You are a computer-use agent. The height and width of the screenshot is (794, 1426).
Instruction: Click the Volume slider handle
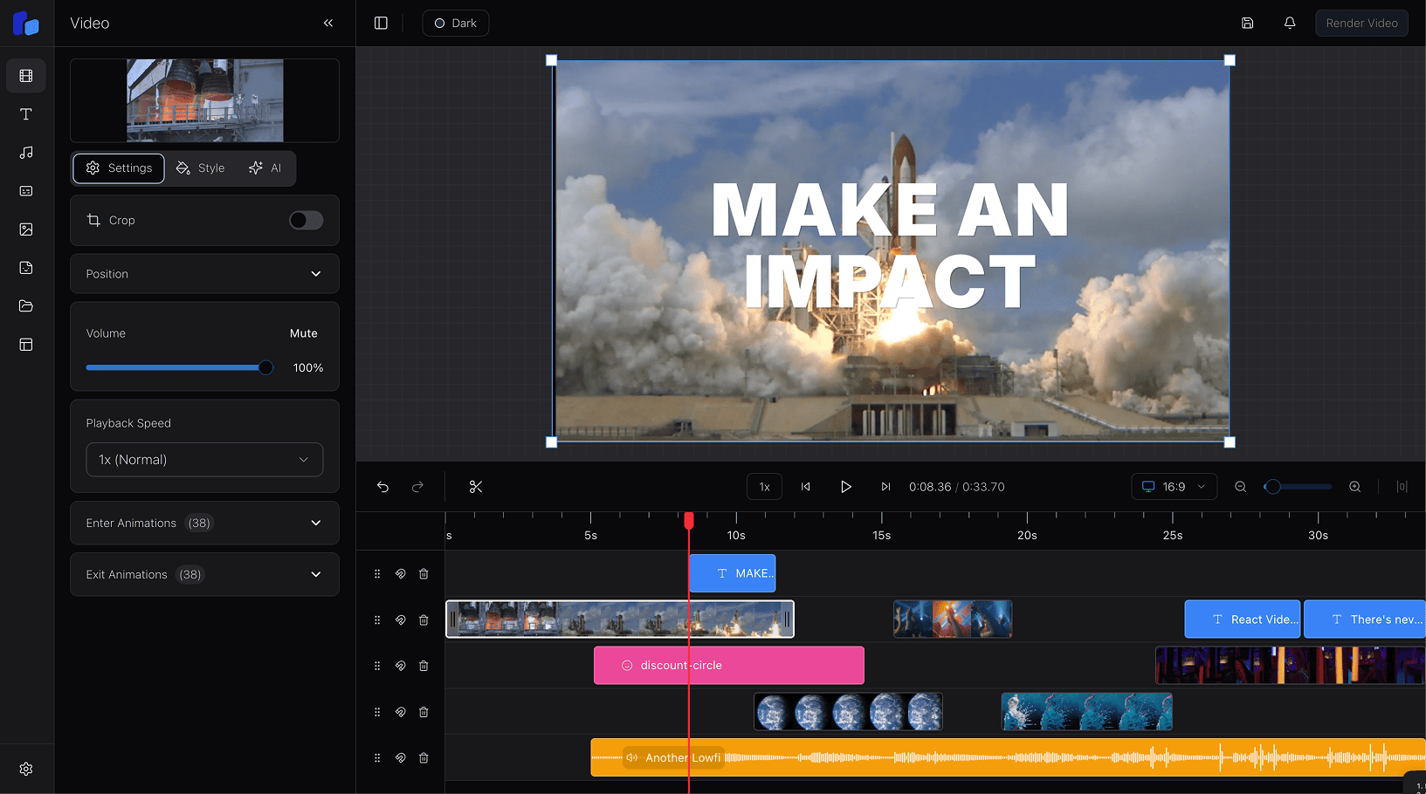tap(265, 368)
